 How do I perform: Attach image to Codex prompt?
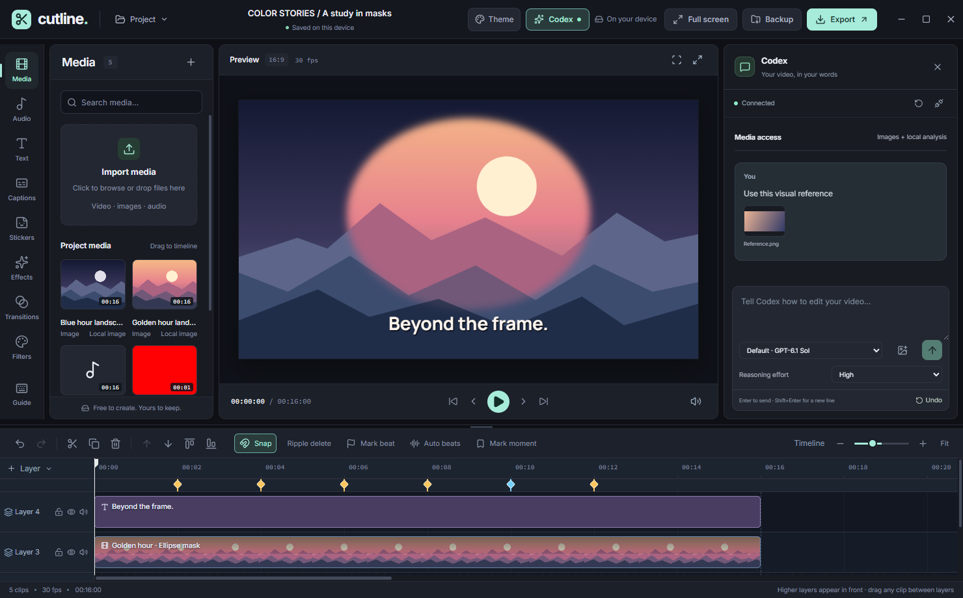tap(902, 350)
